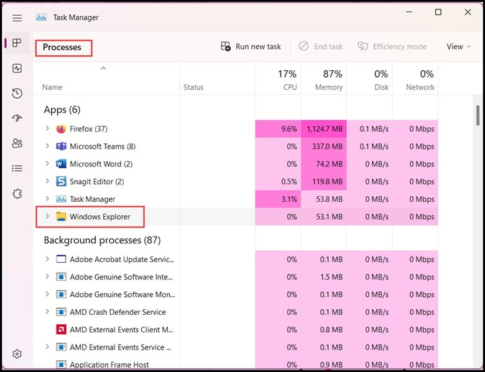Expand the Snagit Editor (2) group

47,181
